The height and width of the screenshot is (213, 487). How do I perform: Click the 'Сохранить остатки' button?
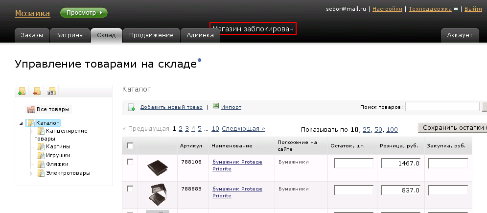point(453,128)
